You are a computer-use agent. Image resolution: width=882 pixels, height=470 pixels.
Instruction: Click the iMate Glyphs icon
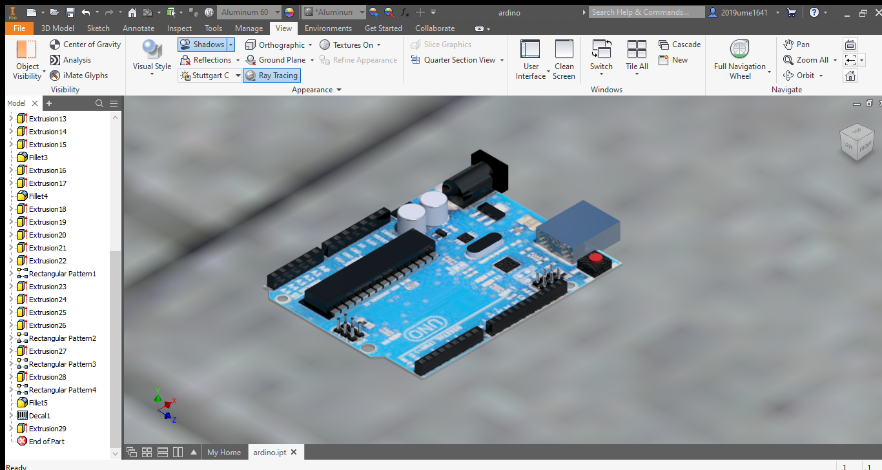[56, 76]
